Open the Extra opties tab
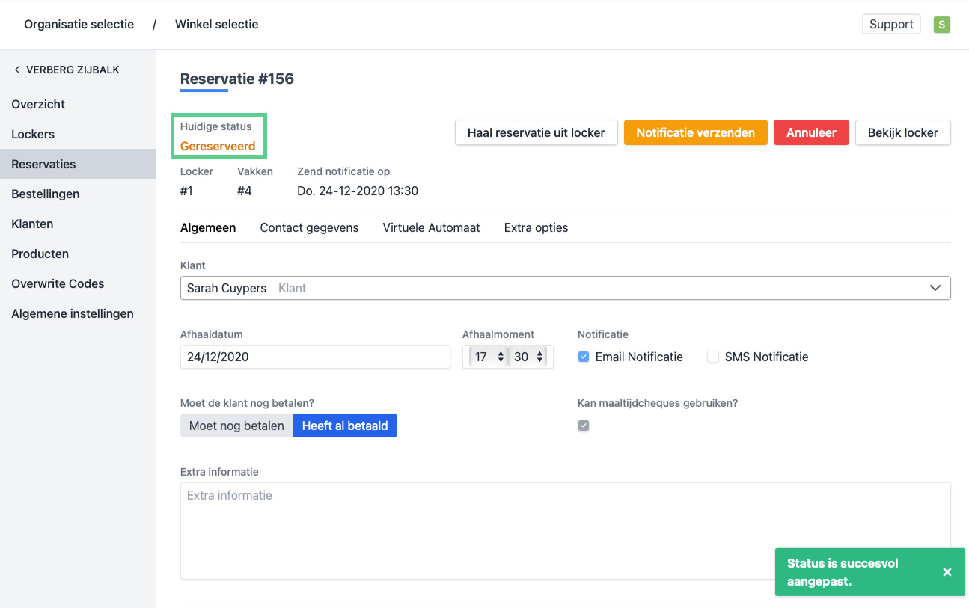 [536, 228]
